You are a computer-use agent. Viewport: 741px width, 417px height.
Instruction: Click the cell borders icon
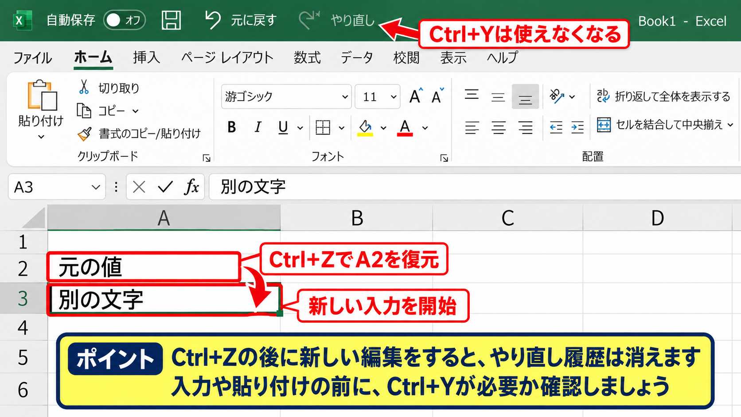tap(323, 128)
